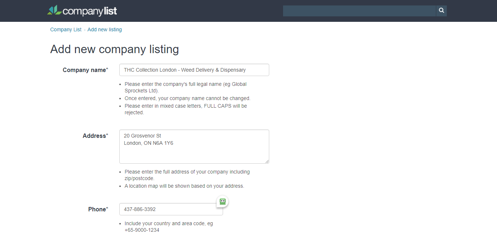This screenshot has height=239, width=497.
Task: Click the Address field label
Action: pyautogui.click(x=95, y=136)
